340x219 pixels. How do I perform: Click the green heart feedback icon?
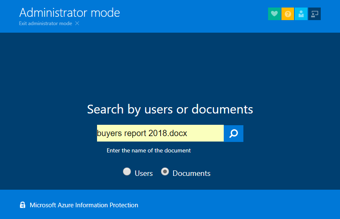274,14
